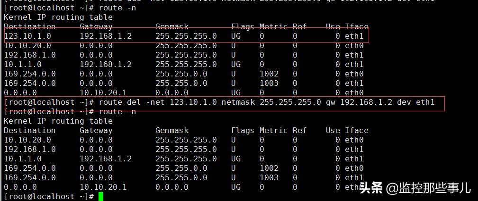The width and height of the screenshot is (478, 201).
Task: Click 'netmask' in the route del command
Action: click(x=238, y=102)
